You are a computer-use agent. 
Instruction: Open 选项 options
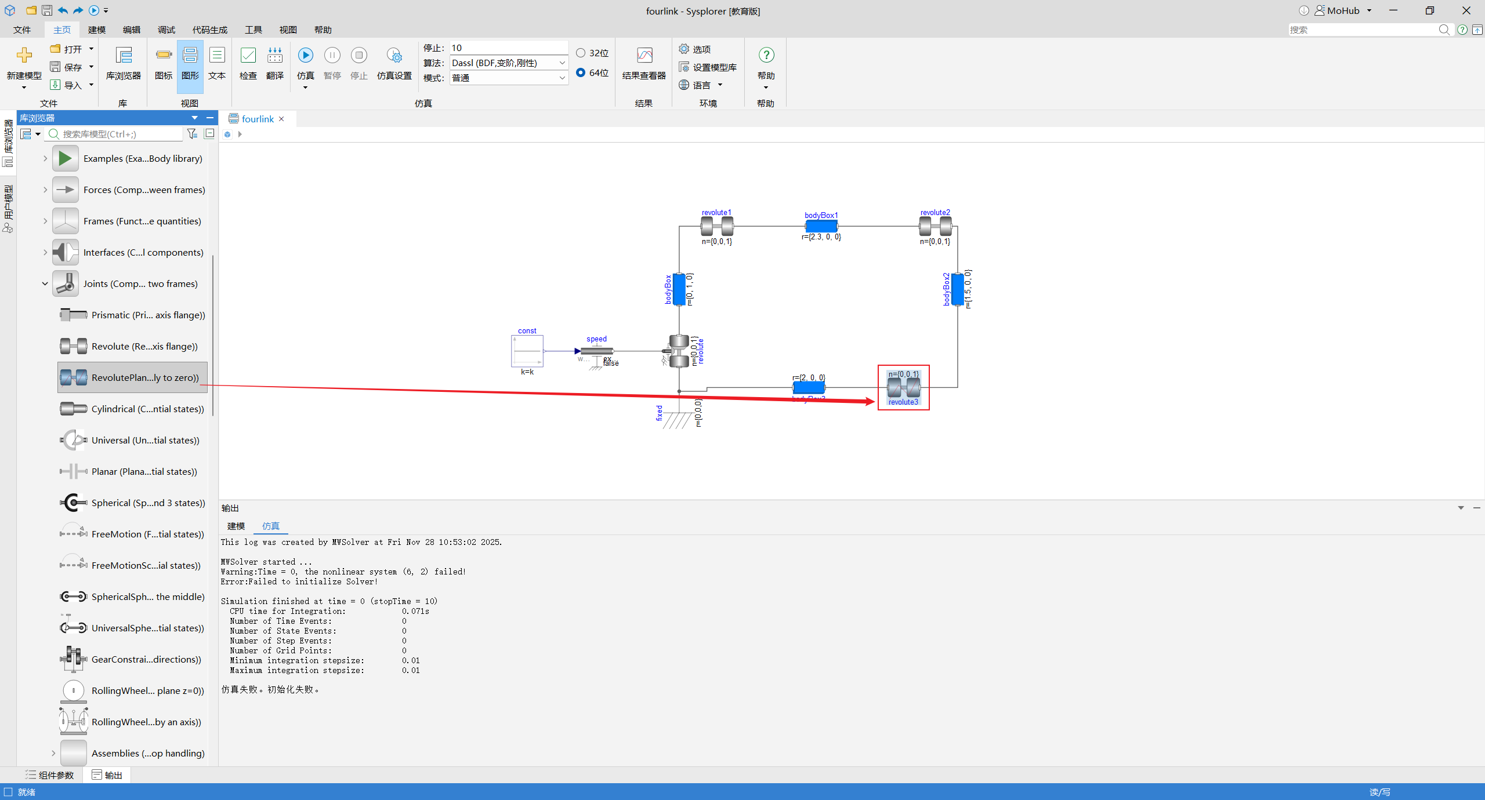click(695, 49)
